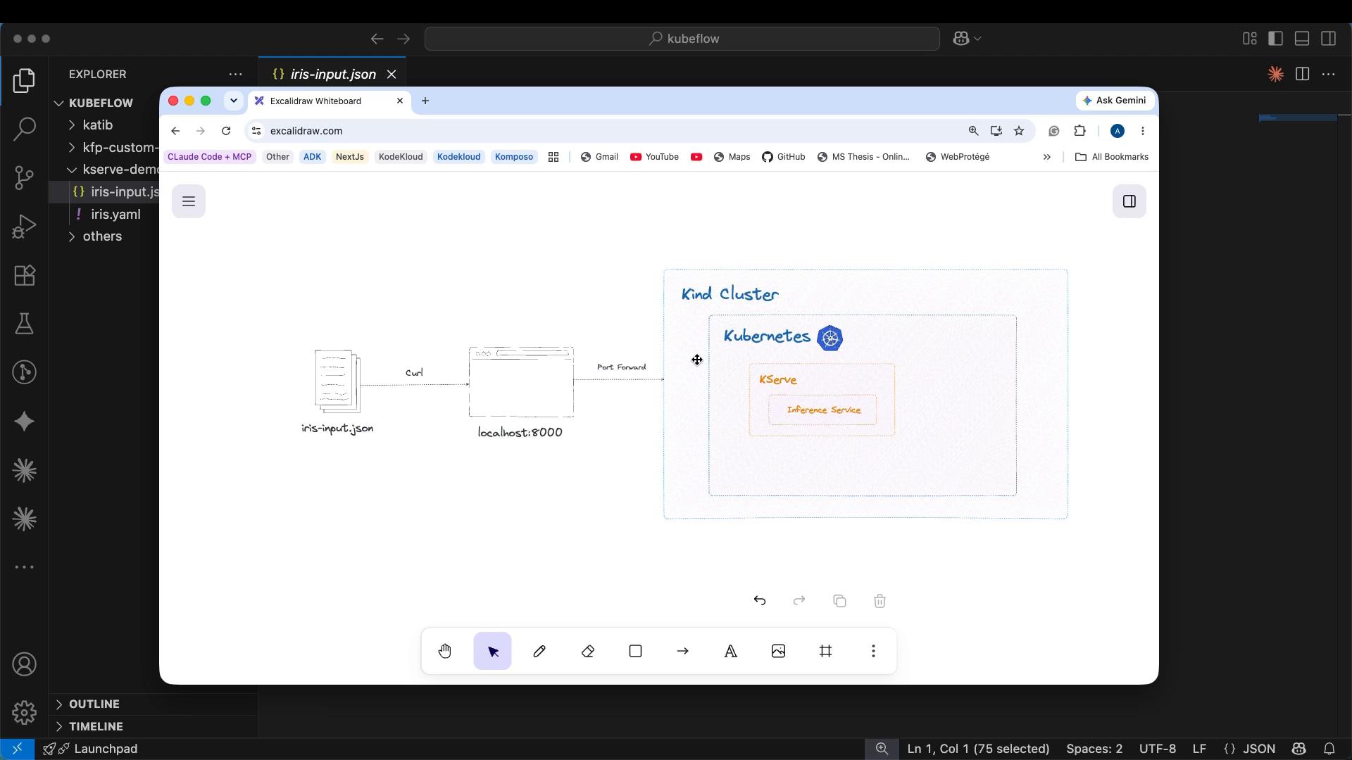Toggle the Excalidraw sidebar panel button

point(1129,201)
